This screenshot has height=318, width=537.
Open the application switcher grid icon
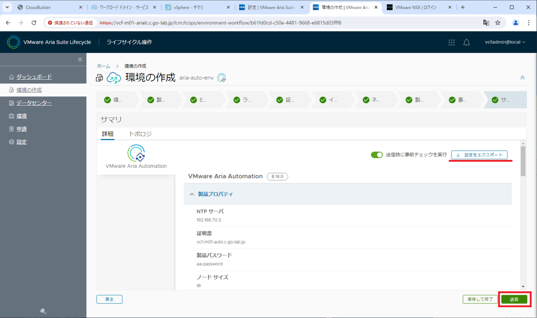(452, 42)
